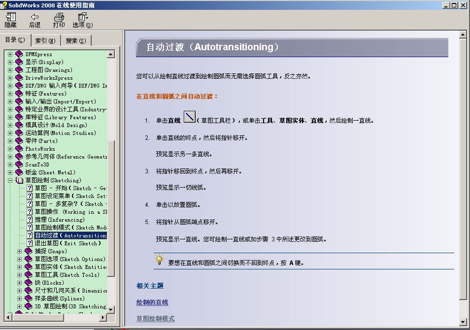
Task: Open the 草图绘制模式 related topic link
Action: [155, 318]
